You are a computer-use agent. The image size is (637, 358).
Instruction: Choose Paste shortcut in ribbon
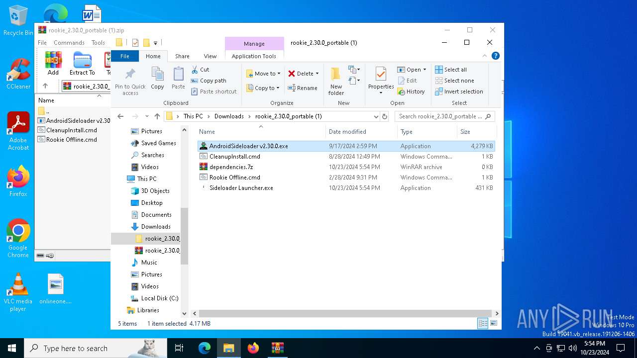tap(213, 91)
